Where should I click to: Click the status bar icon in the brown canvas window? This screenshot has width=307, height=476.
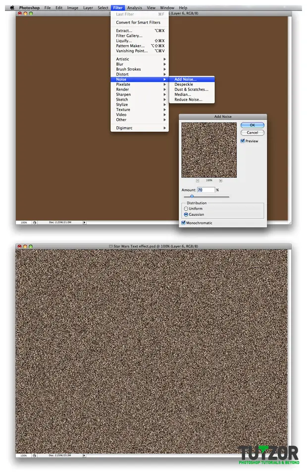tap(35, 223)
